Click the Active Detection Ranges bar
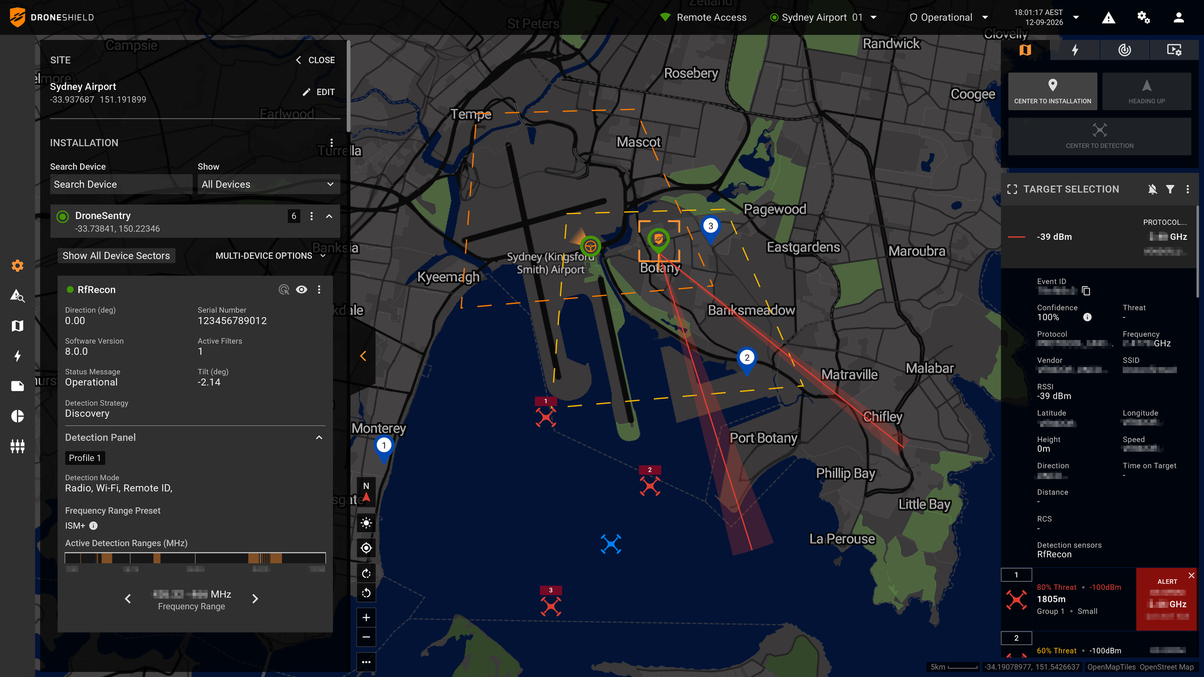Image resolution: width=1204 pixels, height=677 pixels. [x=195, y=558]
